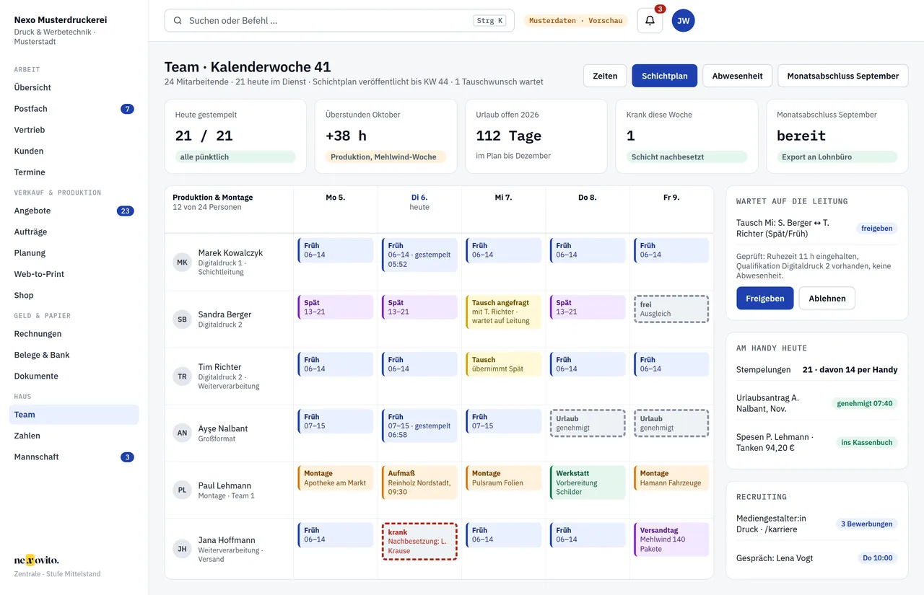Screen dimensions: 924x595
Task: Open Jana Hoffmann's 'krank' shift on Tuesday
Action: point(419,542)
